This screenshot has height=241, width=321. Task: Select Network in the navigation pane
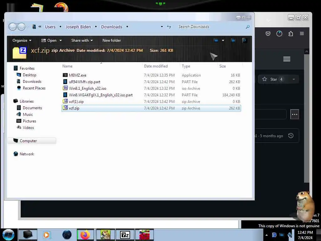pyautogui.click(x=27, y=154)
